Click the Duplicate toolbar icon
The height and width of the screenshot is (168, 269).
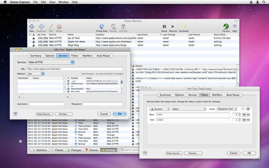click(41, 27)
